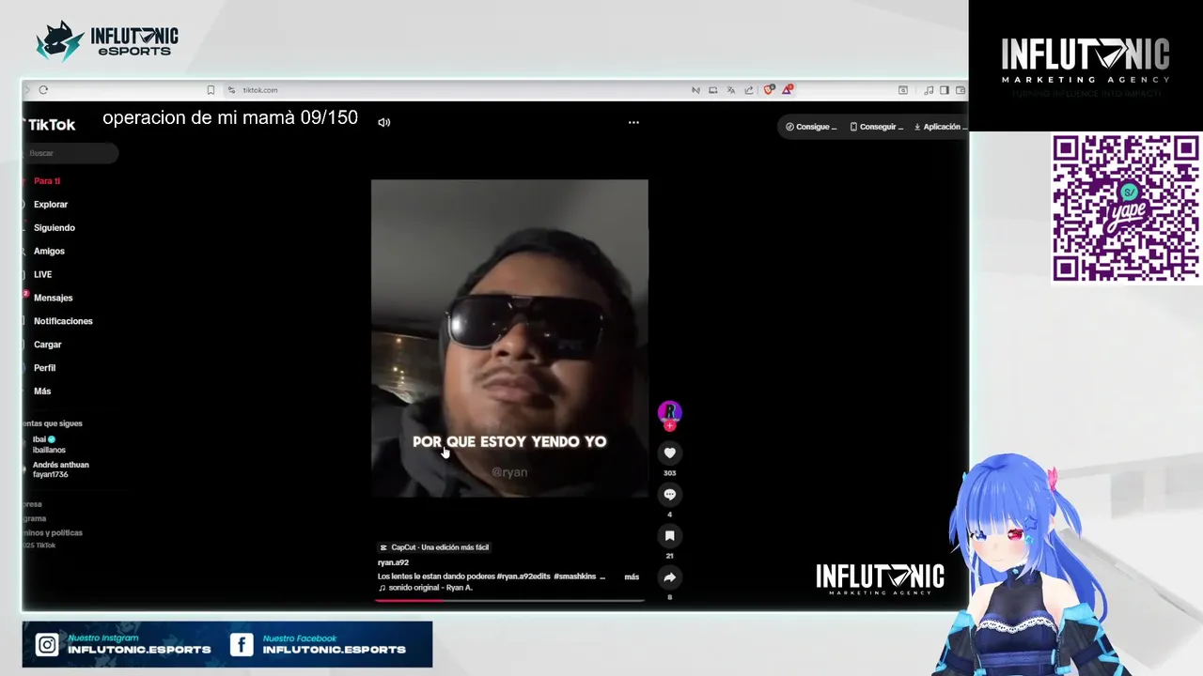Click the page search icon in browser toolbar
This screenshot has width=1203, height=676.
click(903, 90)
